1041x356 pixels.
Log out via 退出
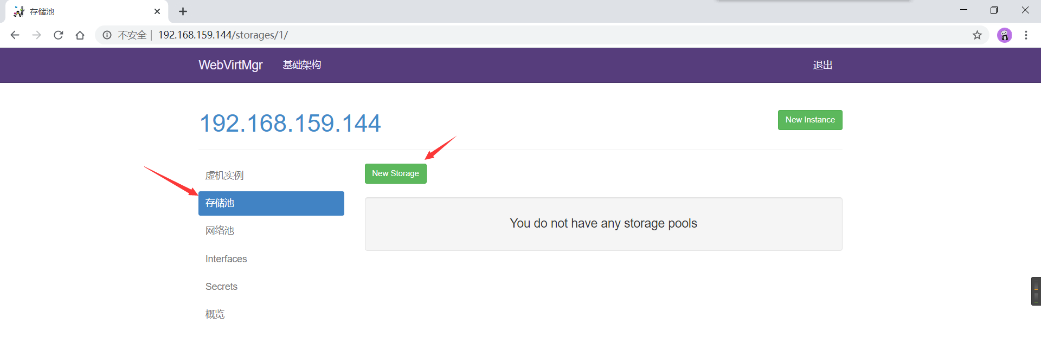pos(822,65)
